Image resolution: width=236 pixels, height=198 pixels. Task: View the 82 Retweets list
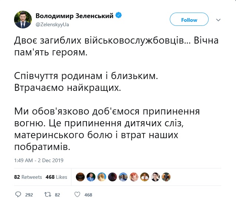[28, 177]
